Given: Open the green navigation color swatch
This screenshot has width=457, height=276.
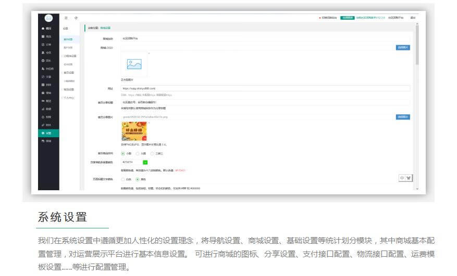Looking at the screenshot, I should point(145,162).
